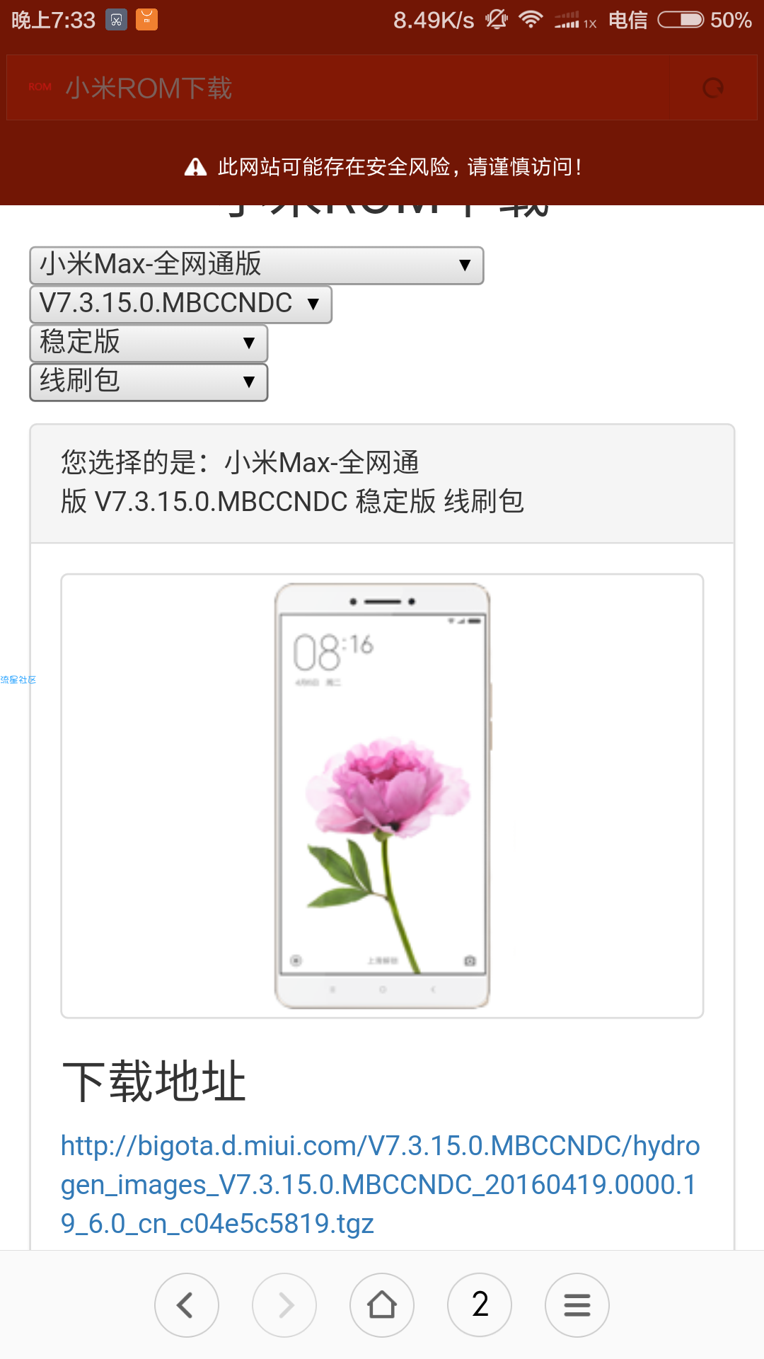
Task: Tap the ROM site favicon in address bar
Action: click(x=40, y=87)
